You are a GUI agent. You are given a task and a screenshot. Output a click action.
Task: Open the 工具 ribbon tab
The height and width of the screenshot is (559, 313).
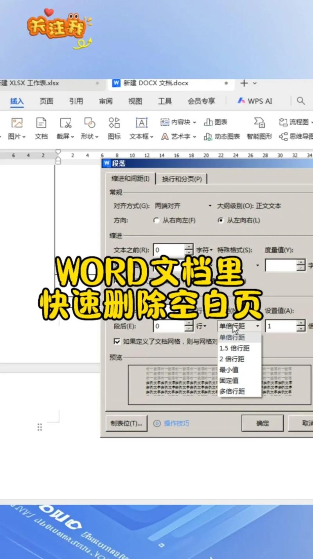[x=165, y=101]
